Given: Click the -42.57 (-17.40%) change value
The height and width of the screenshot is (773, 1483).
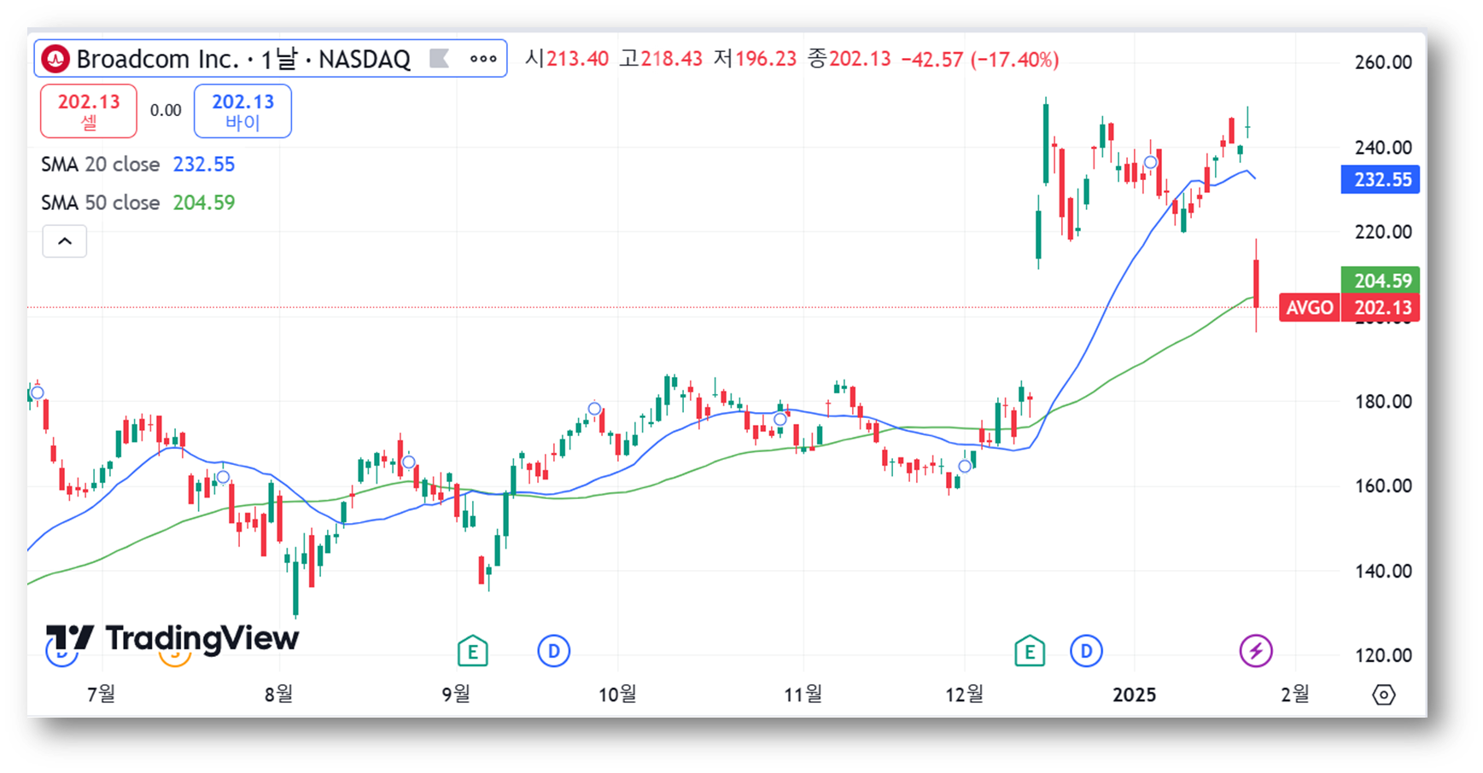Looking at the screenshot, I should click(980, 59).
